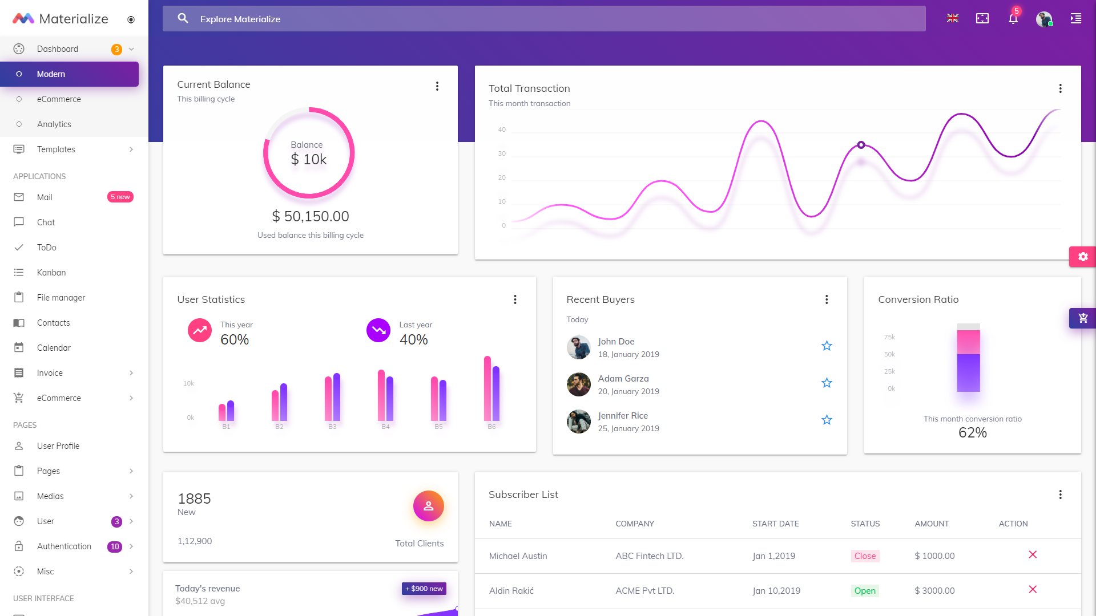The height and width of the screenshot is (616, 1096).
Task: Toggle the sidebar collapse radio button
Action: [x=131, y=19]
